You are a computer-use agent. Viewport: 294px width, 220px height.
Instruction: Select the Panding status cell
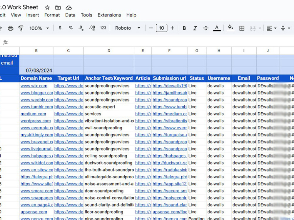[x=197, y=218]
